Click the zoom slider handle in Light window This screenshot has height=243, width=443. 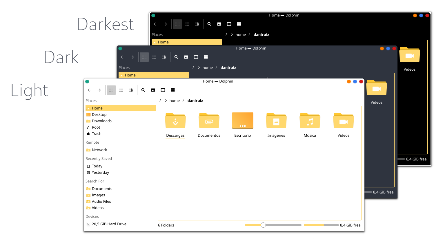[x=263, y=225]
